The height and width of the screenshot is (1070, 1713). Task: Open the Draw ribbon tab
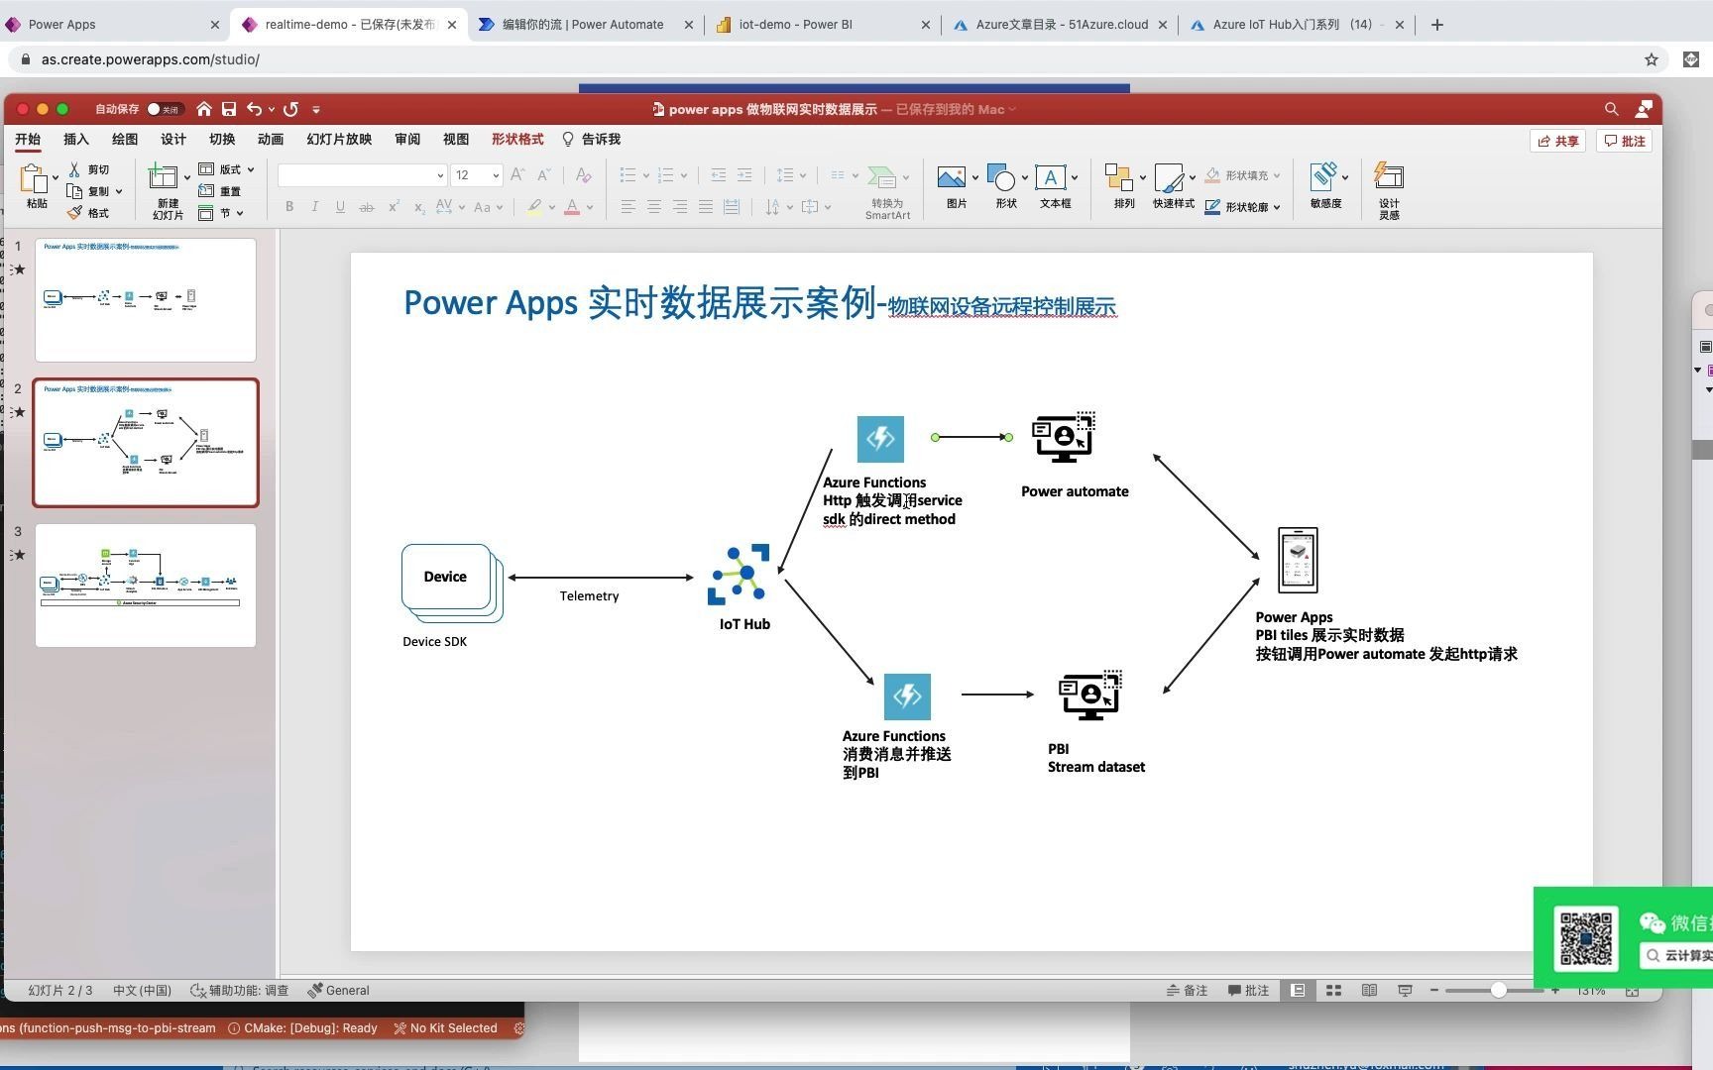[125, 140]
